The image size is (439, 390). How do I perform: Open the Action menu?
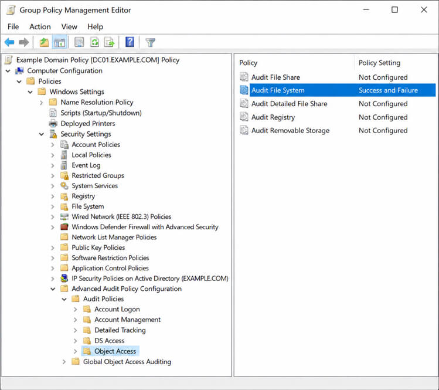[x=40, y=26]
